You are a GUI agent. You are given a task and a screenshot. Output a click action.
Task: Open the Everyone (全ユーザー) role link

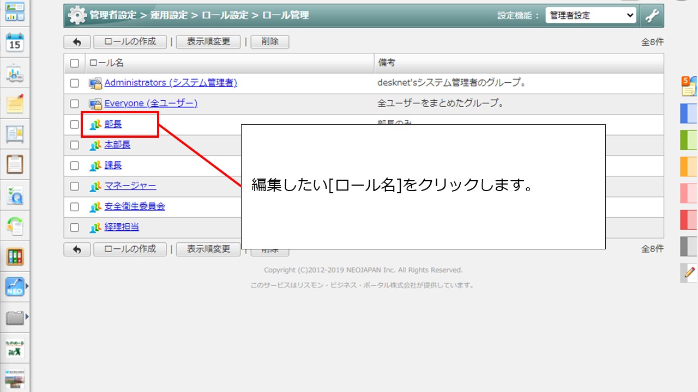tap(151, 103)
